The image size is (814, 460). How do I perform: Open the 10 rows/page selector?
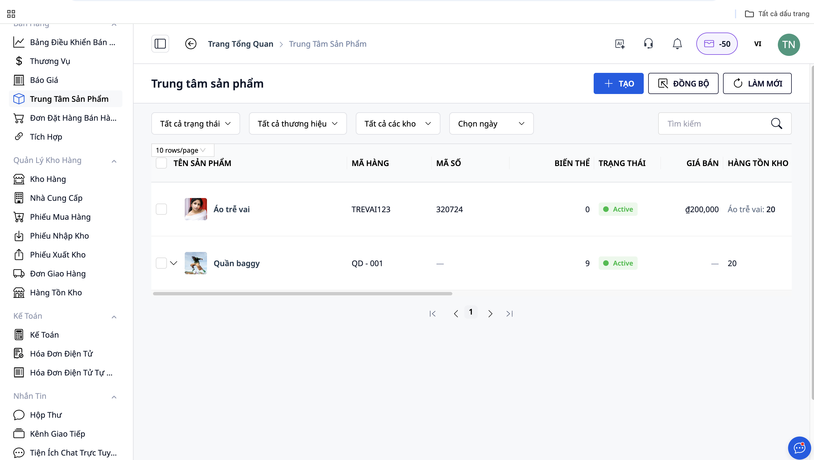(x=181, y=150)
